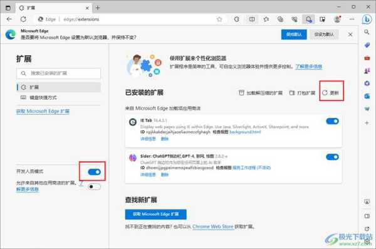376x249 pixels.
Task: Click 打包扩展 pack extension button
Action: point(302,93)
